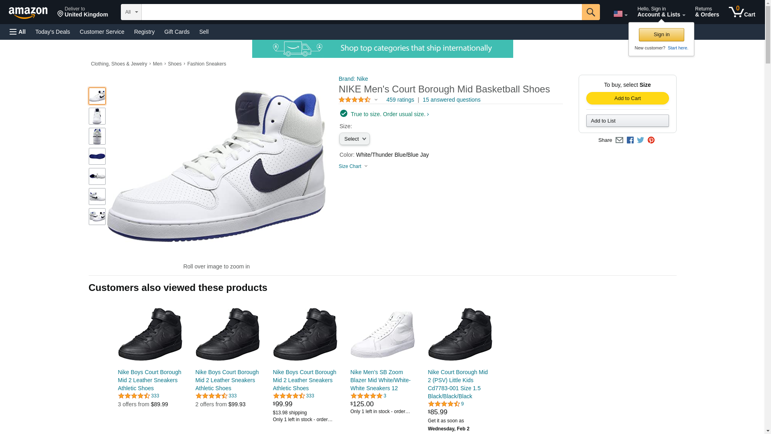Open Today's Deals menu item
The height and width of the screenshot is (434, 771).
(53, 32)
